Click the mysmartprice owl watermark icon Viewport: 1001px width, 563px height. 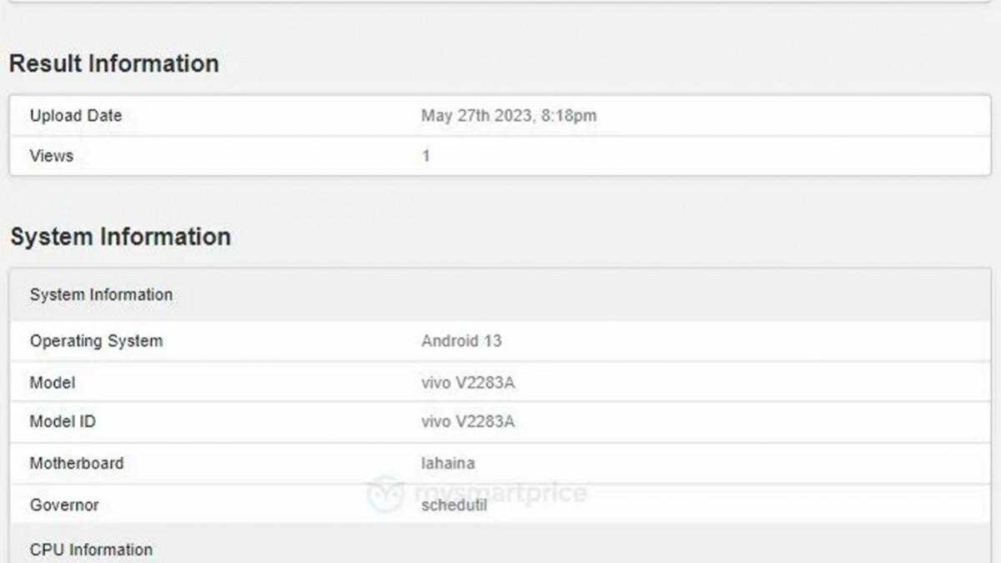[x=385, y=492]
